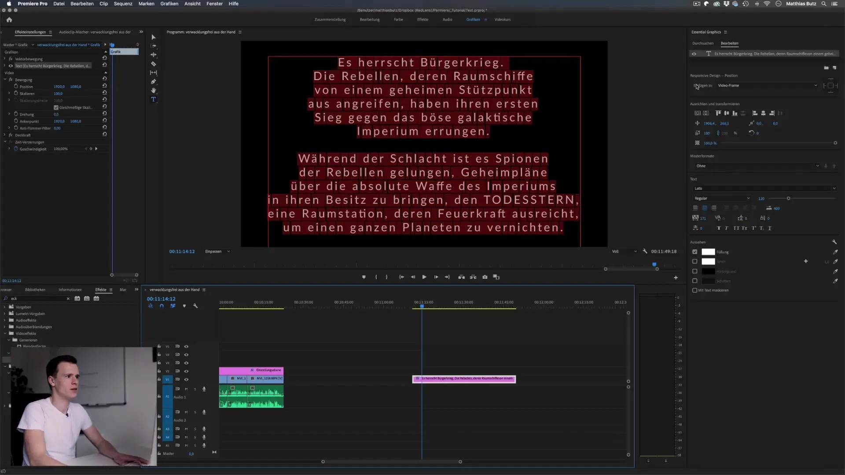Step forward one frame

(436, 277)
